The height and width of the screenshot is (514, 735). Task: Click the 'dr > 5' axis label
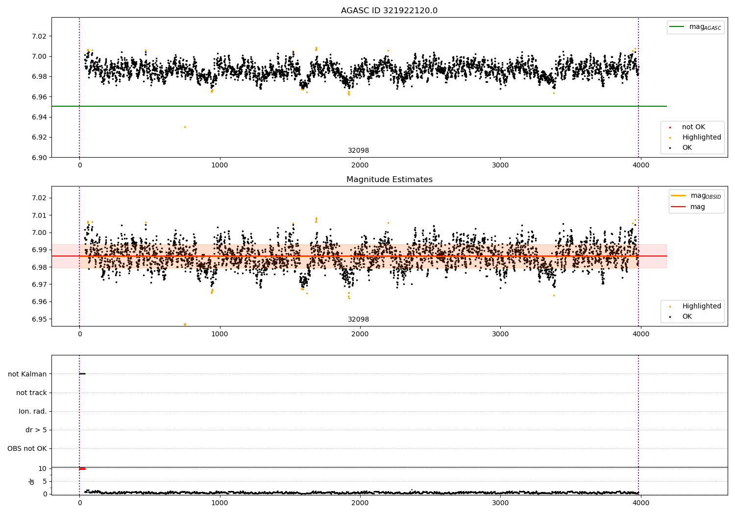point(36,430)
